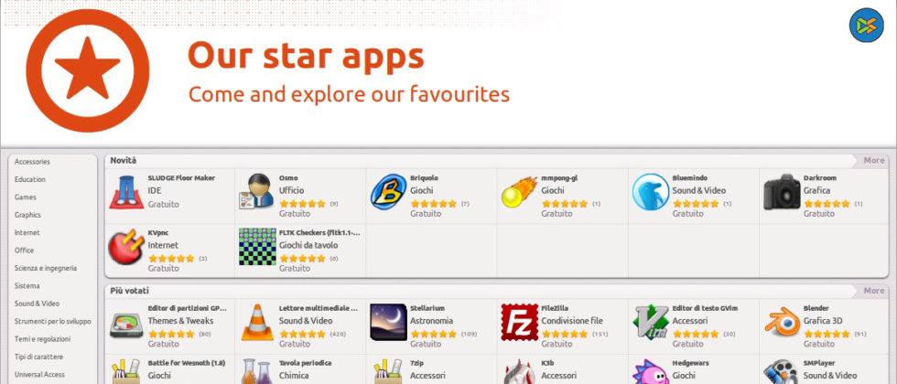Click the round logo in top-right corner

tap(866, 26)
